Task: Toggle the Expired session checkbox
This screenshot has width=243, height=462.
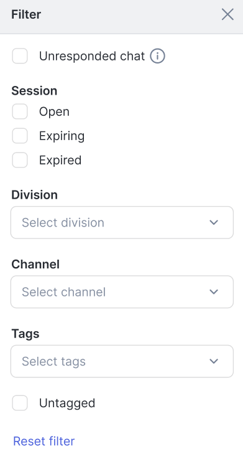Action: pos(20,160)
